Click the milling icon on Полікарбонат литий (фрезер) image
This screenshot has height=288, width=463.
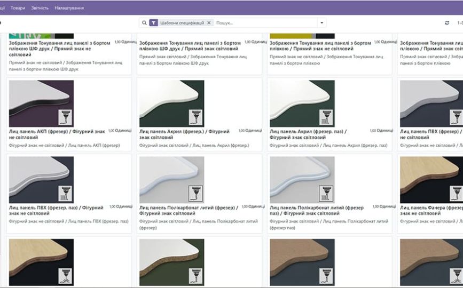[x=195, y=194]
